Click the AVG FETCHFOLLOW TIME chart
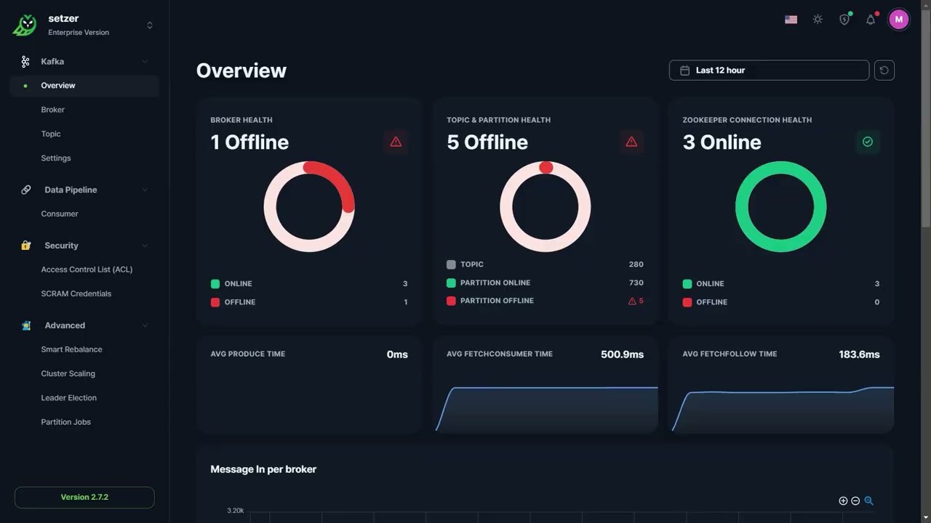The height and width of the screenshot is (523, 931). point(783,409)
